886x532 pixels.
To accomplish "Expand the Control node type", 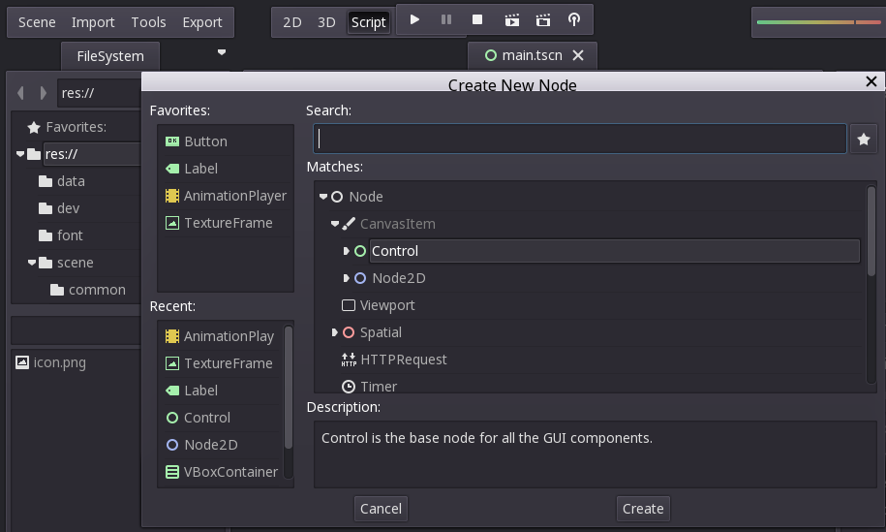I will tap(346, 251).
